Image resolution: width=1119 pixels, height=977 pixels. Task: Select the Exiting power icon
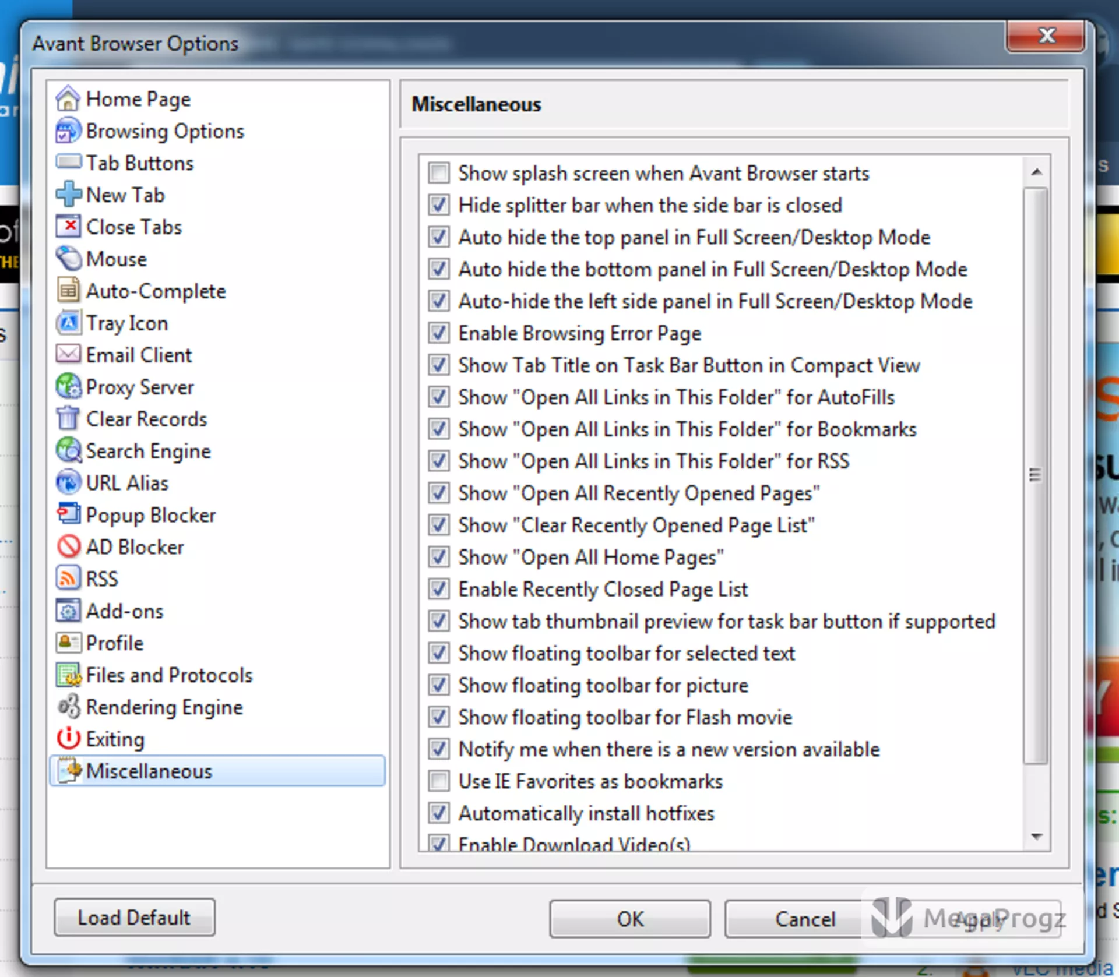68,739
